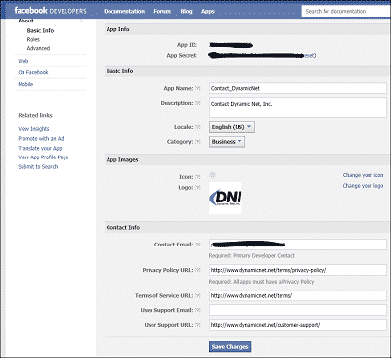Click Submit to Search link
The width and height of the screenshot is (391, 358).
[38, 166]
